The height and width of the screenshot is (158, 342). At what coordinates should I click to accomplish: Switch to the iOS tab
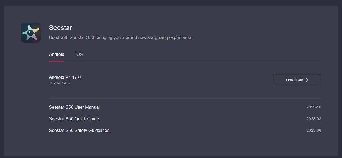pyautogui.click(x=79, y=54)
